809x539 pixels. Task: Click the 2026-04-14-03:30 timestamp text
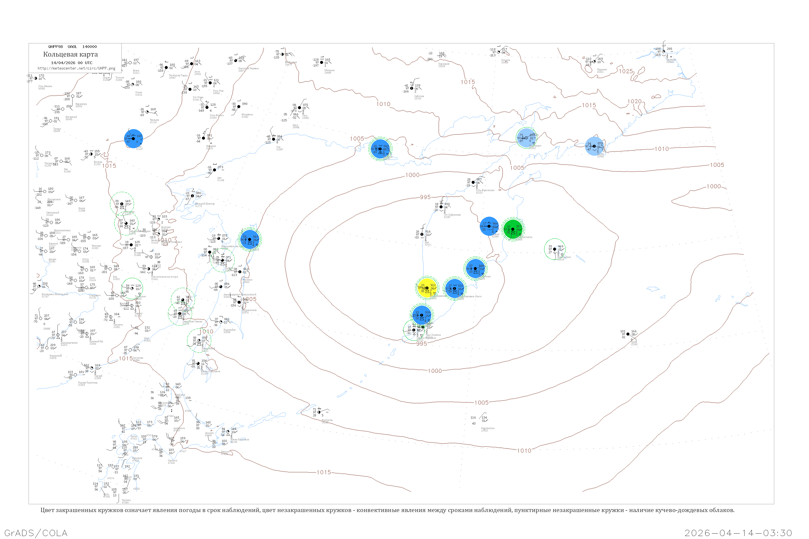pyautogui.click(x=738, y=533)
